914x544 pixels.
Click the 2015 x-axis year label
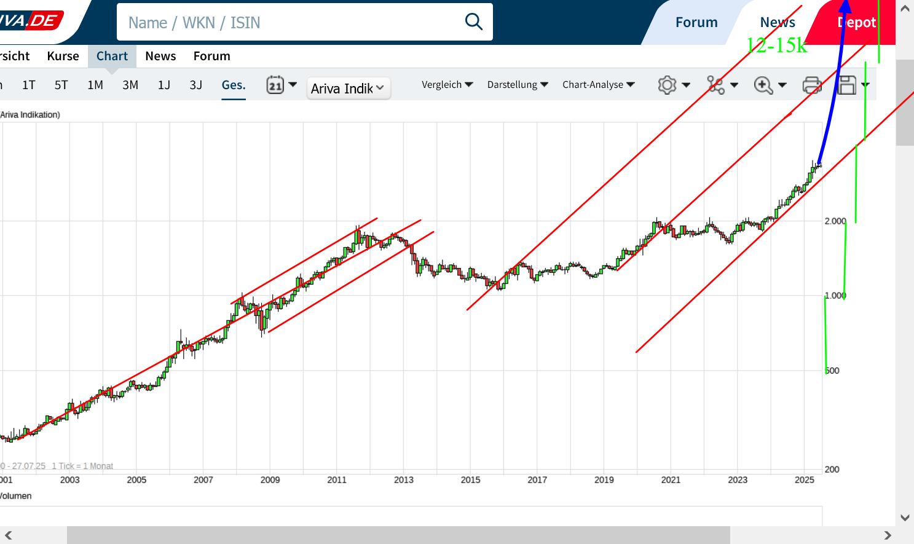471,480
